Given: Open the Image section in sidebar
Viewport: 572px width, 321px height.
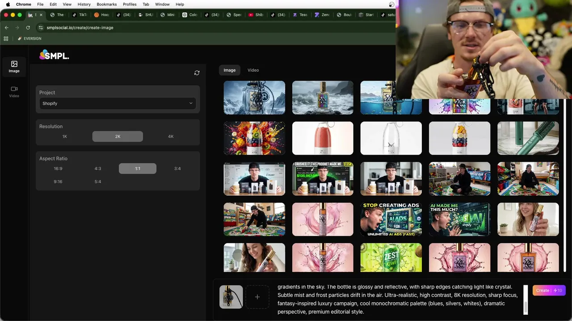Looking at the screenshot, I should pyautogui.click(x=14, y=67).
